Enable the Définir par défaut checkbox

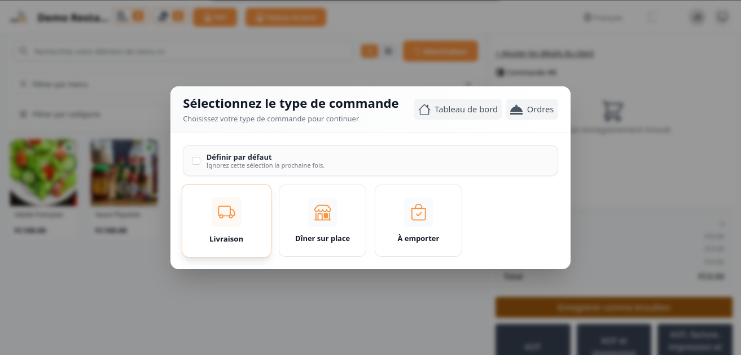tap(196, 161)
